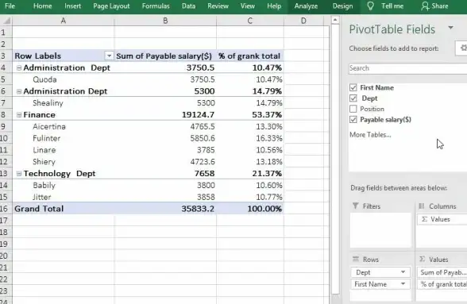The image size is (467, 304).
Task: Enable the Position field checkbox
Action: pyautogui.click(x=353, y=109)
